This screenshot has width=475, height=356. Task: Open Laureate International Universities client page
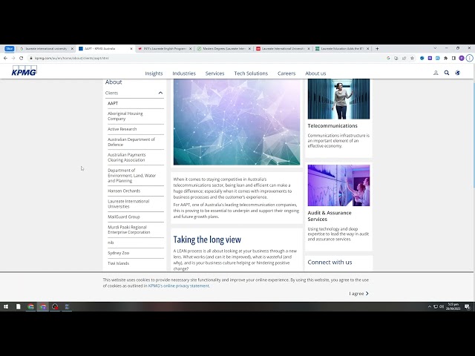pyautogui.click(x=128, y=204)
